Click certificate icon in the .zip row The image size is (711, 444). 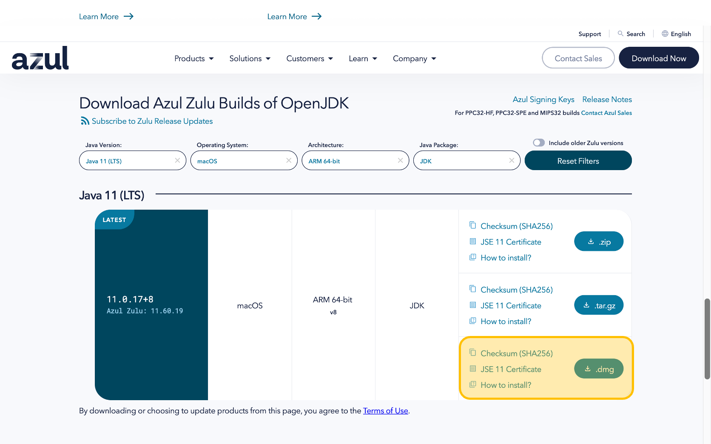[x=472, y=241]
